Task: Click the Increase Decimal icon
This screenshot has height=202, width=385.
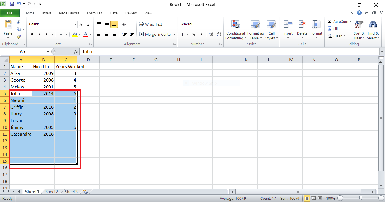Action: click(x=211, y=34)
